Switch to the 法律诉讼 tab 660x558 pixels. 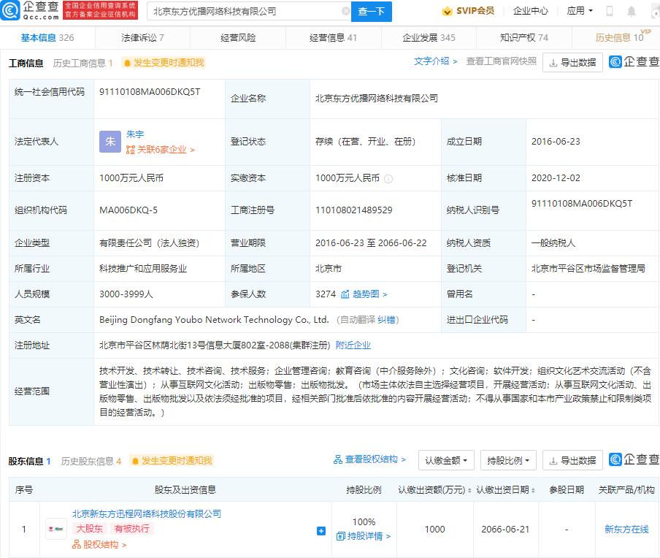[x=142, y=38]
